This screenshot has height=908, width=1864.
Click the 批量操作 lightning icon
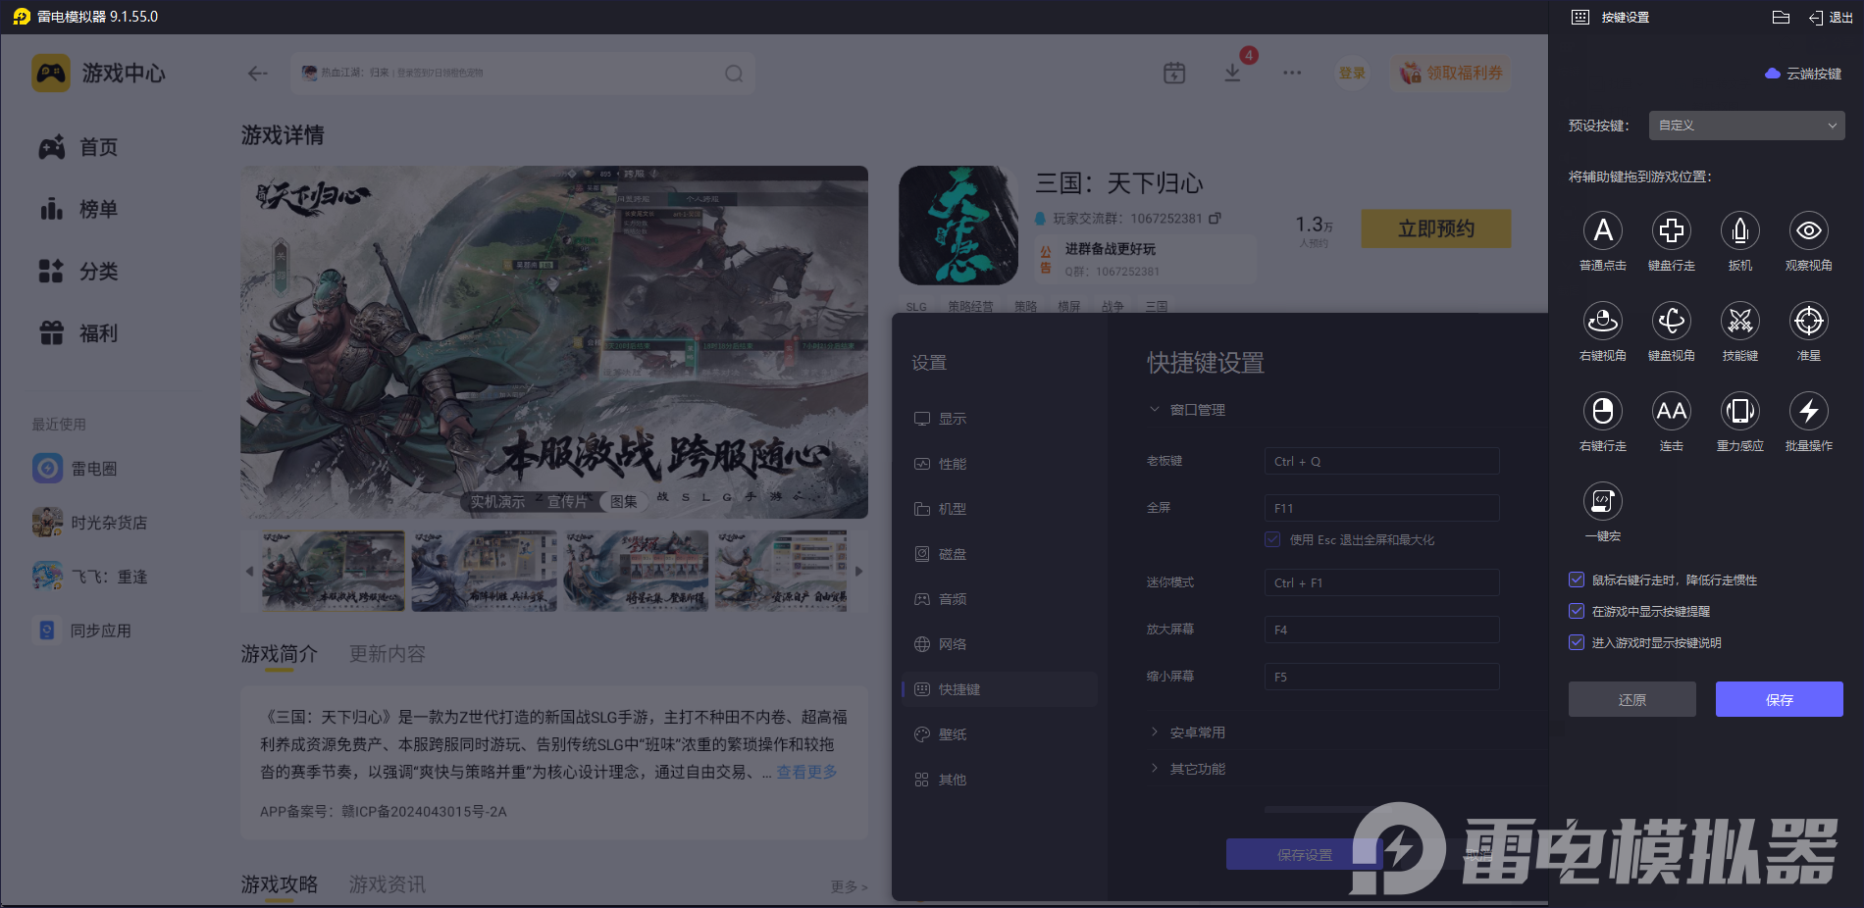[1808, 412]
